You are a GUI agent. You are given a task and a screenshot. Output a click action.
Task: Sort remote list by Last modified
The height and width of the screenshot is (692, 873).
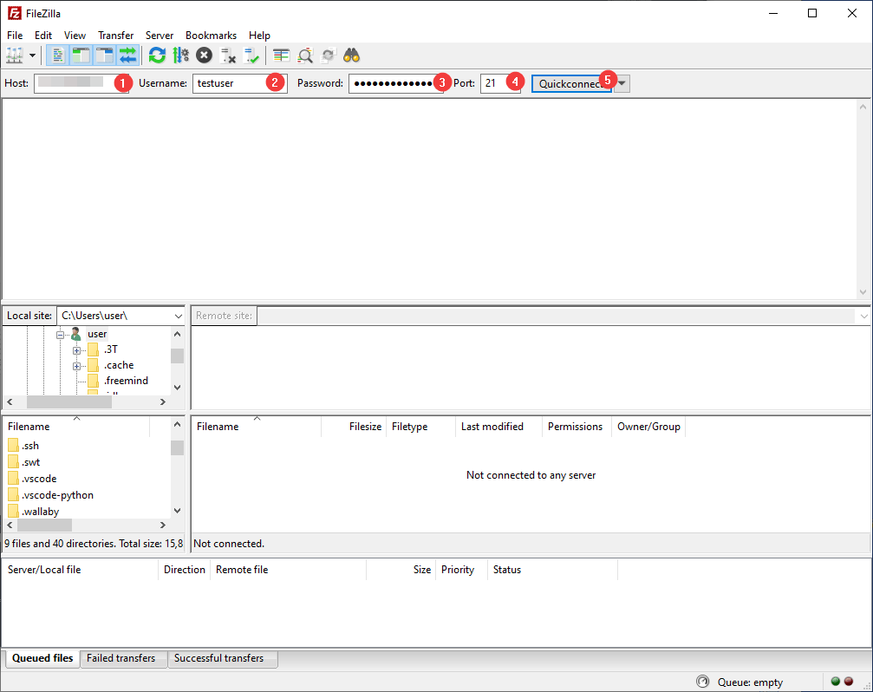point(498,427)
